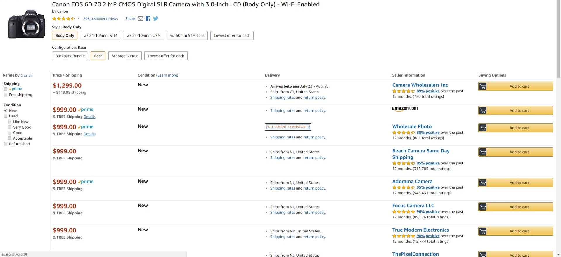
Task: Click Prime badge on amazon.com offer price
Action: pos(86,110)
